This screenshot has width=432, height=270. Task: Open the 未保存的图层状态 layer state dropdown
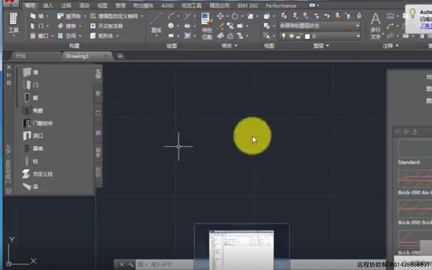[320, 26]
